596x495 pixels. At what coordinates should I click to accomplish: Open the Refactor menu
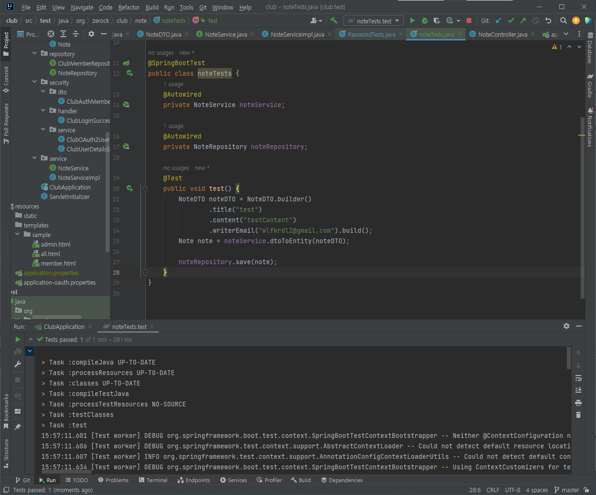[x=129, y=7]
